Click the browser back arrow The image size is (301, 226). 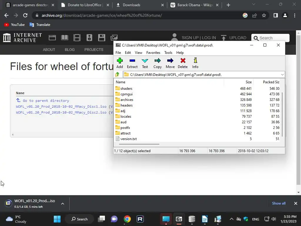click(x=6, y=15)
